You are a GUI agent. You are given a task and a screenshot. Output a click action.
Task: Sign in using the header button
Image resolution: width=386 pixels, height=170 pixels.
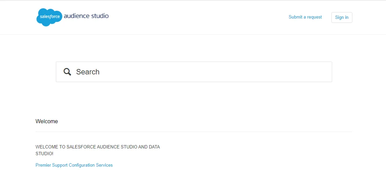pyautogui.click(x=342, y=18)
